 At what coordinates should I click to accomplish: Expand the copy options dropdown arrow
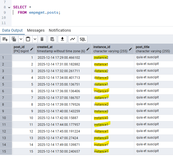(21, 39)
